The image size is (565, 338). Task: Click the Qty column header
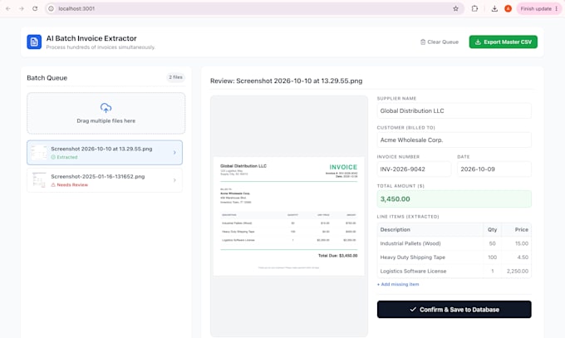[x=492, y=229]
